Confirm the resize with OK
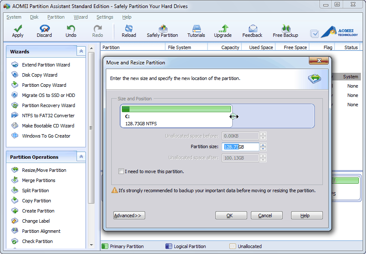 tap(231, 215)
